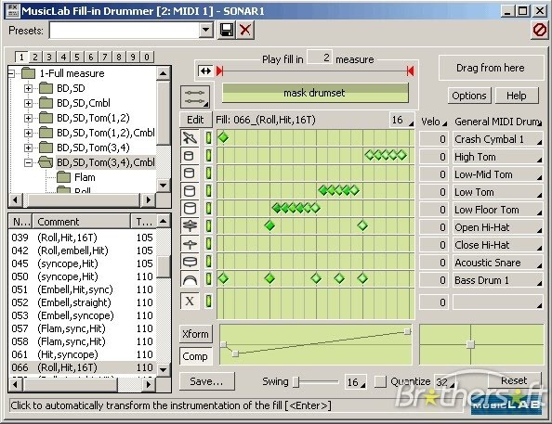Click the Comp button
This screenshot has width=552, height=424.
tap(195, 356)
